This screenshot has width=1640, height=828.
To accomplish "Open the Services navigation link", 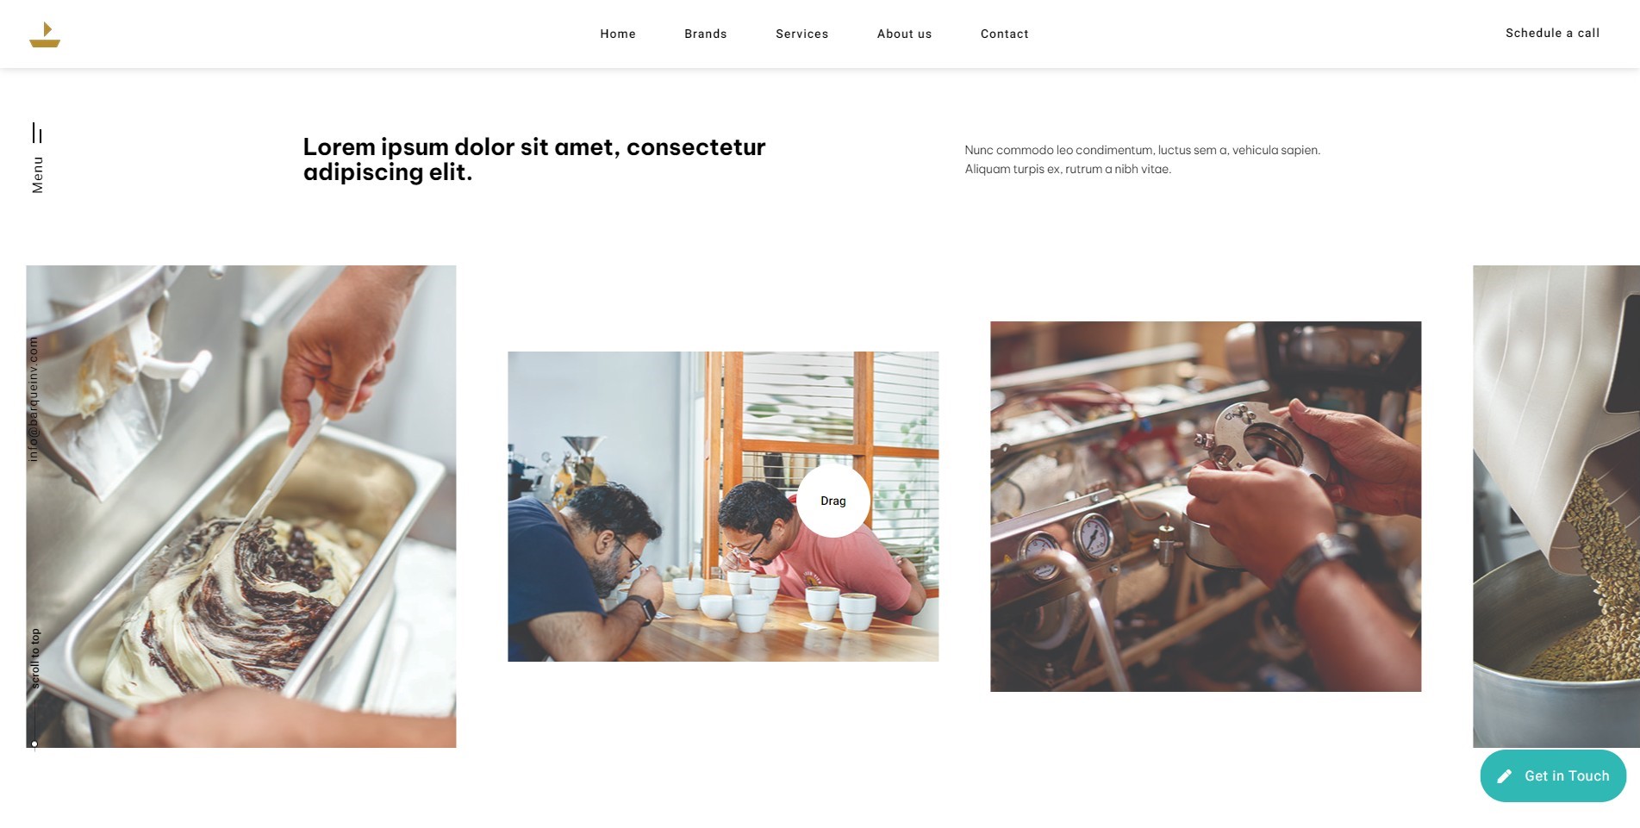I will click(801, 34).
